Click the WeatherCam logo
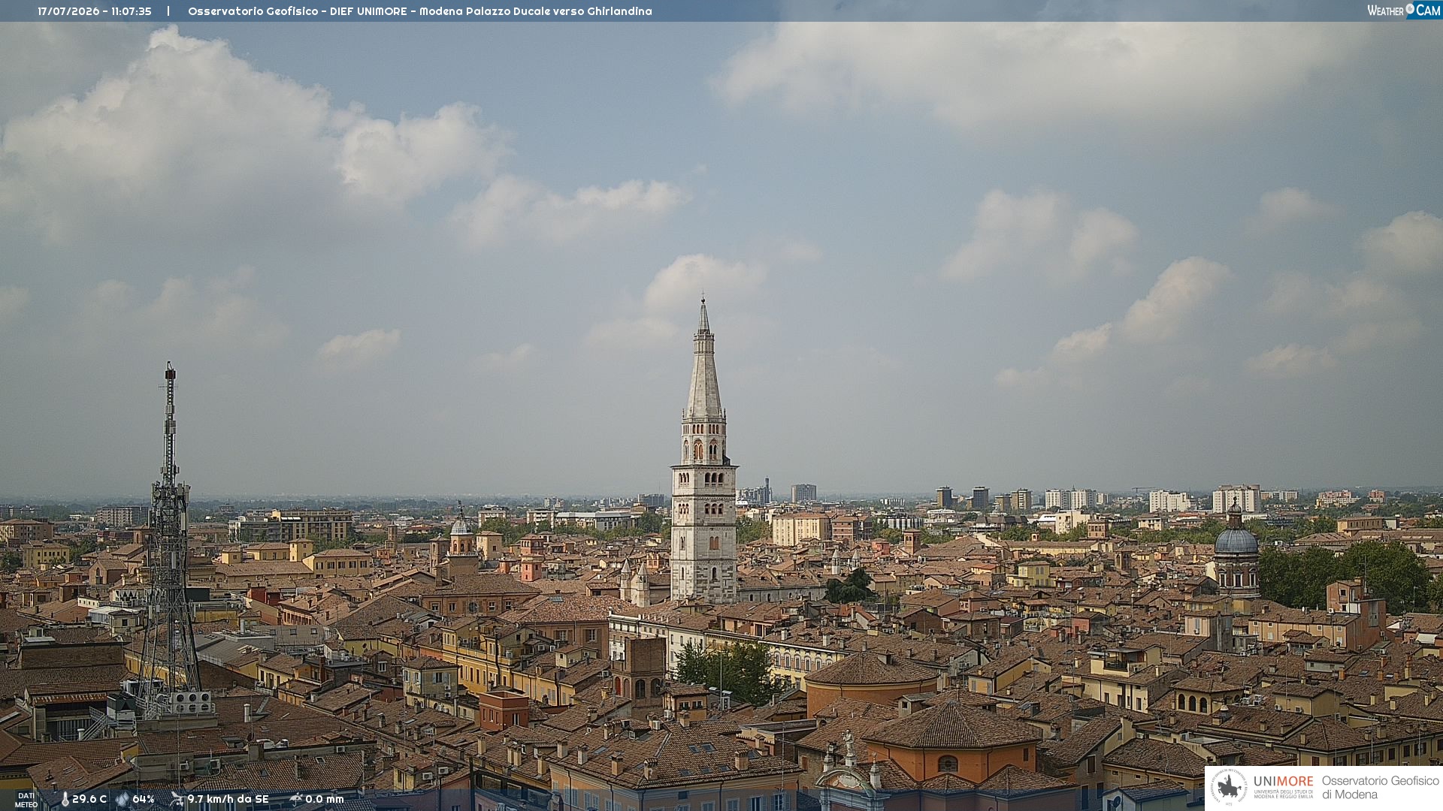This screenshot has width=1443, height=811. click(x=1404, y=11)
